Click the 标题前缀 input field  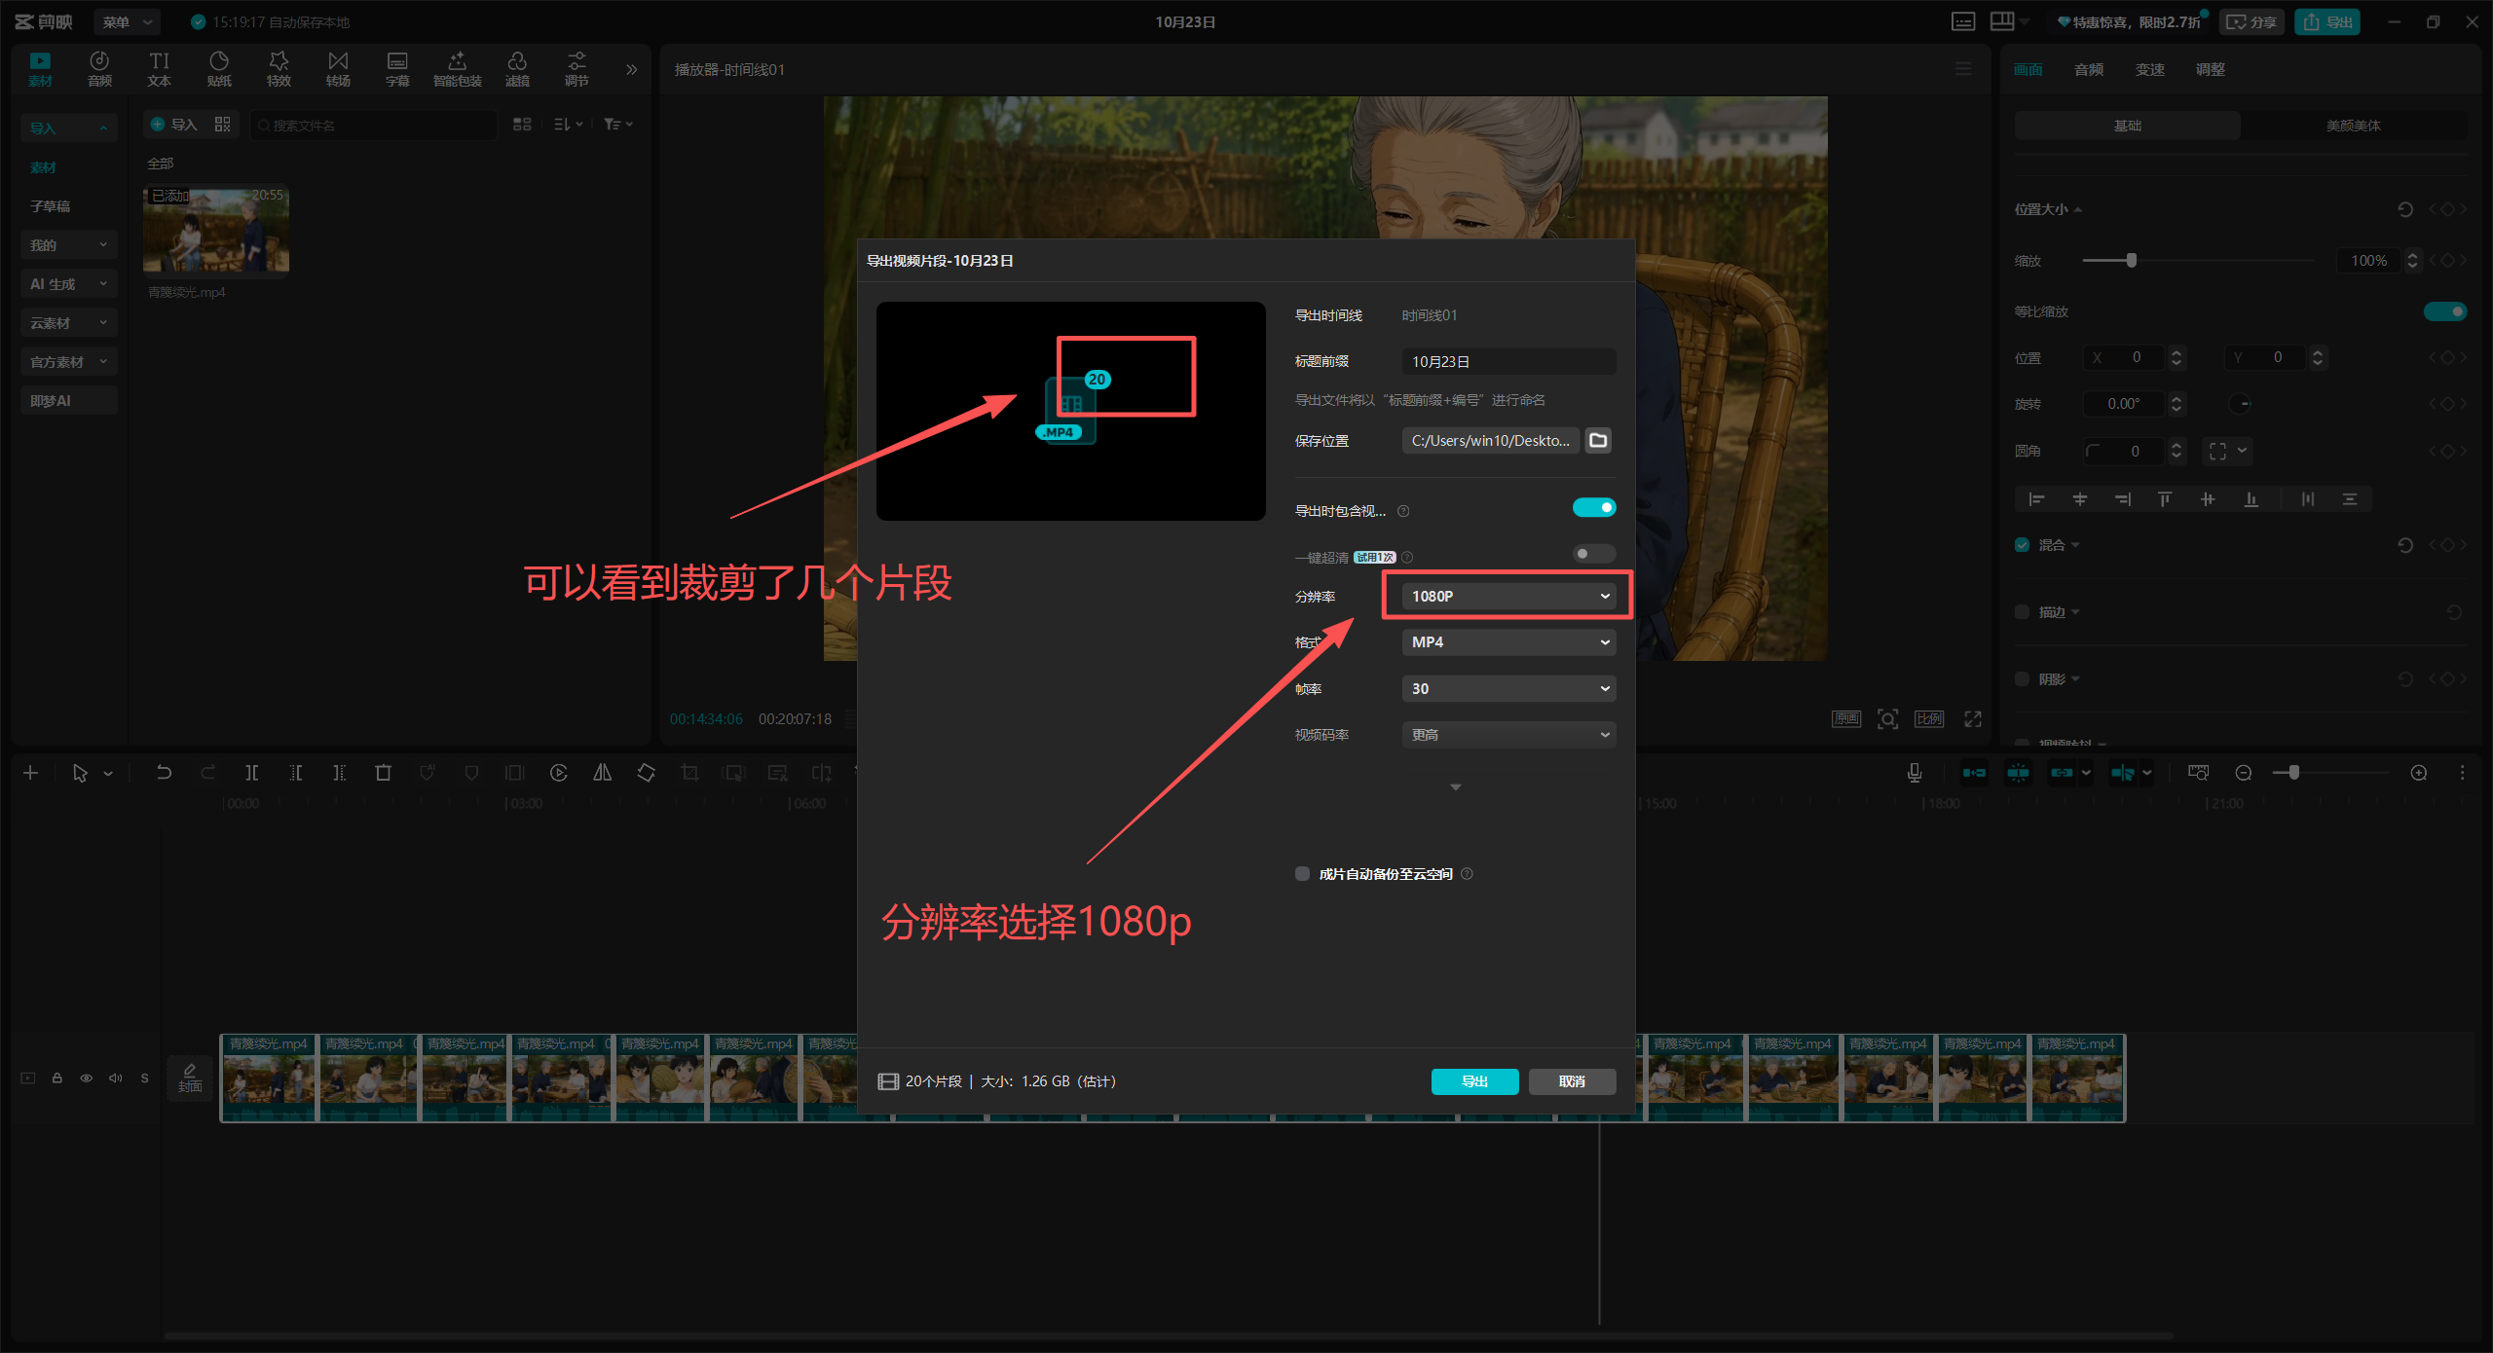click(1508, 361)
